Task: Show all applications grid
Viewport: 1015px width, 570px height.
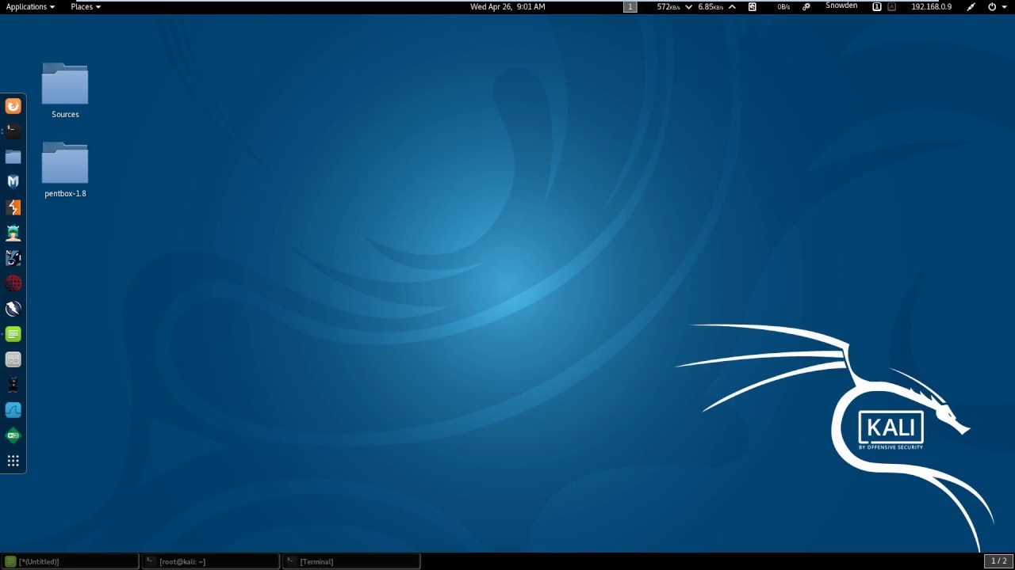Action: (x=13, y=461)
